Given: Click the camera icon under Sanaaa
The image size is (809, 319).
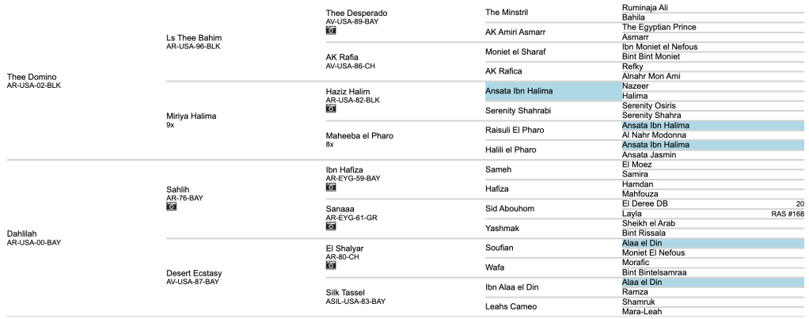Looking at the screenshot, I should (x=331, y=226).
